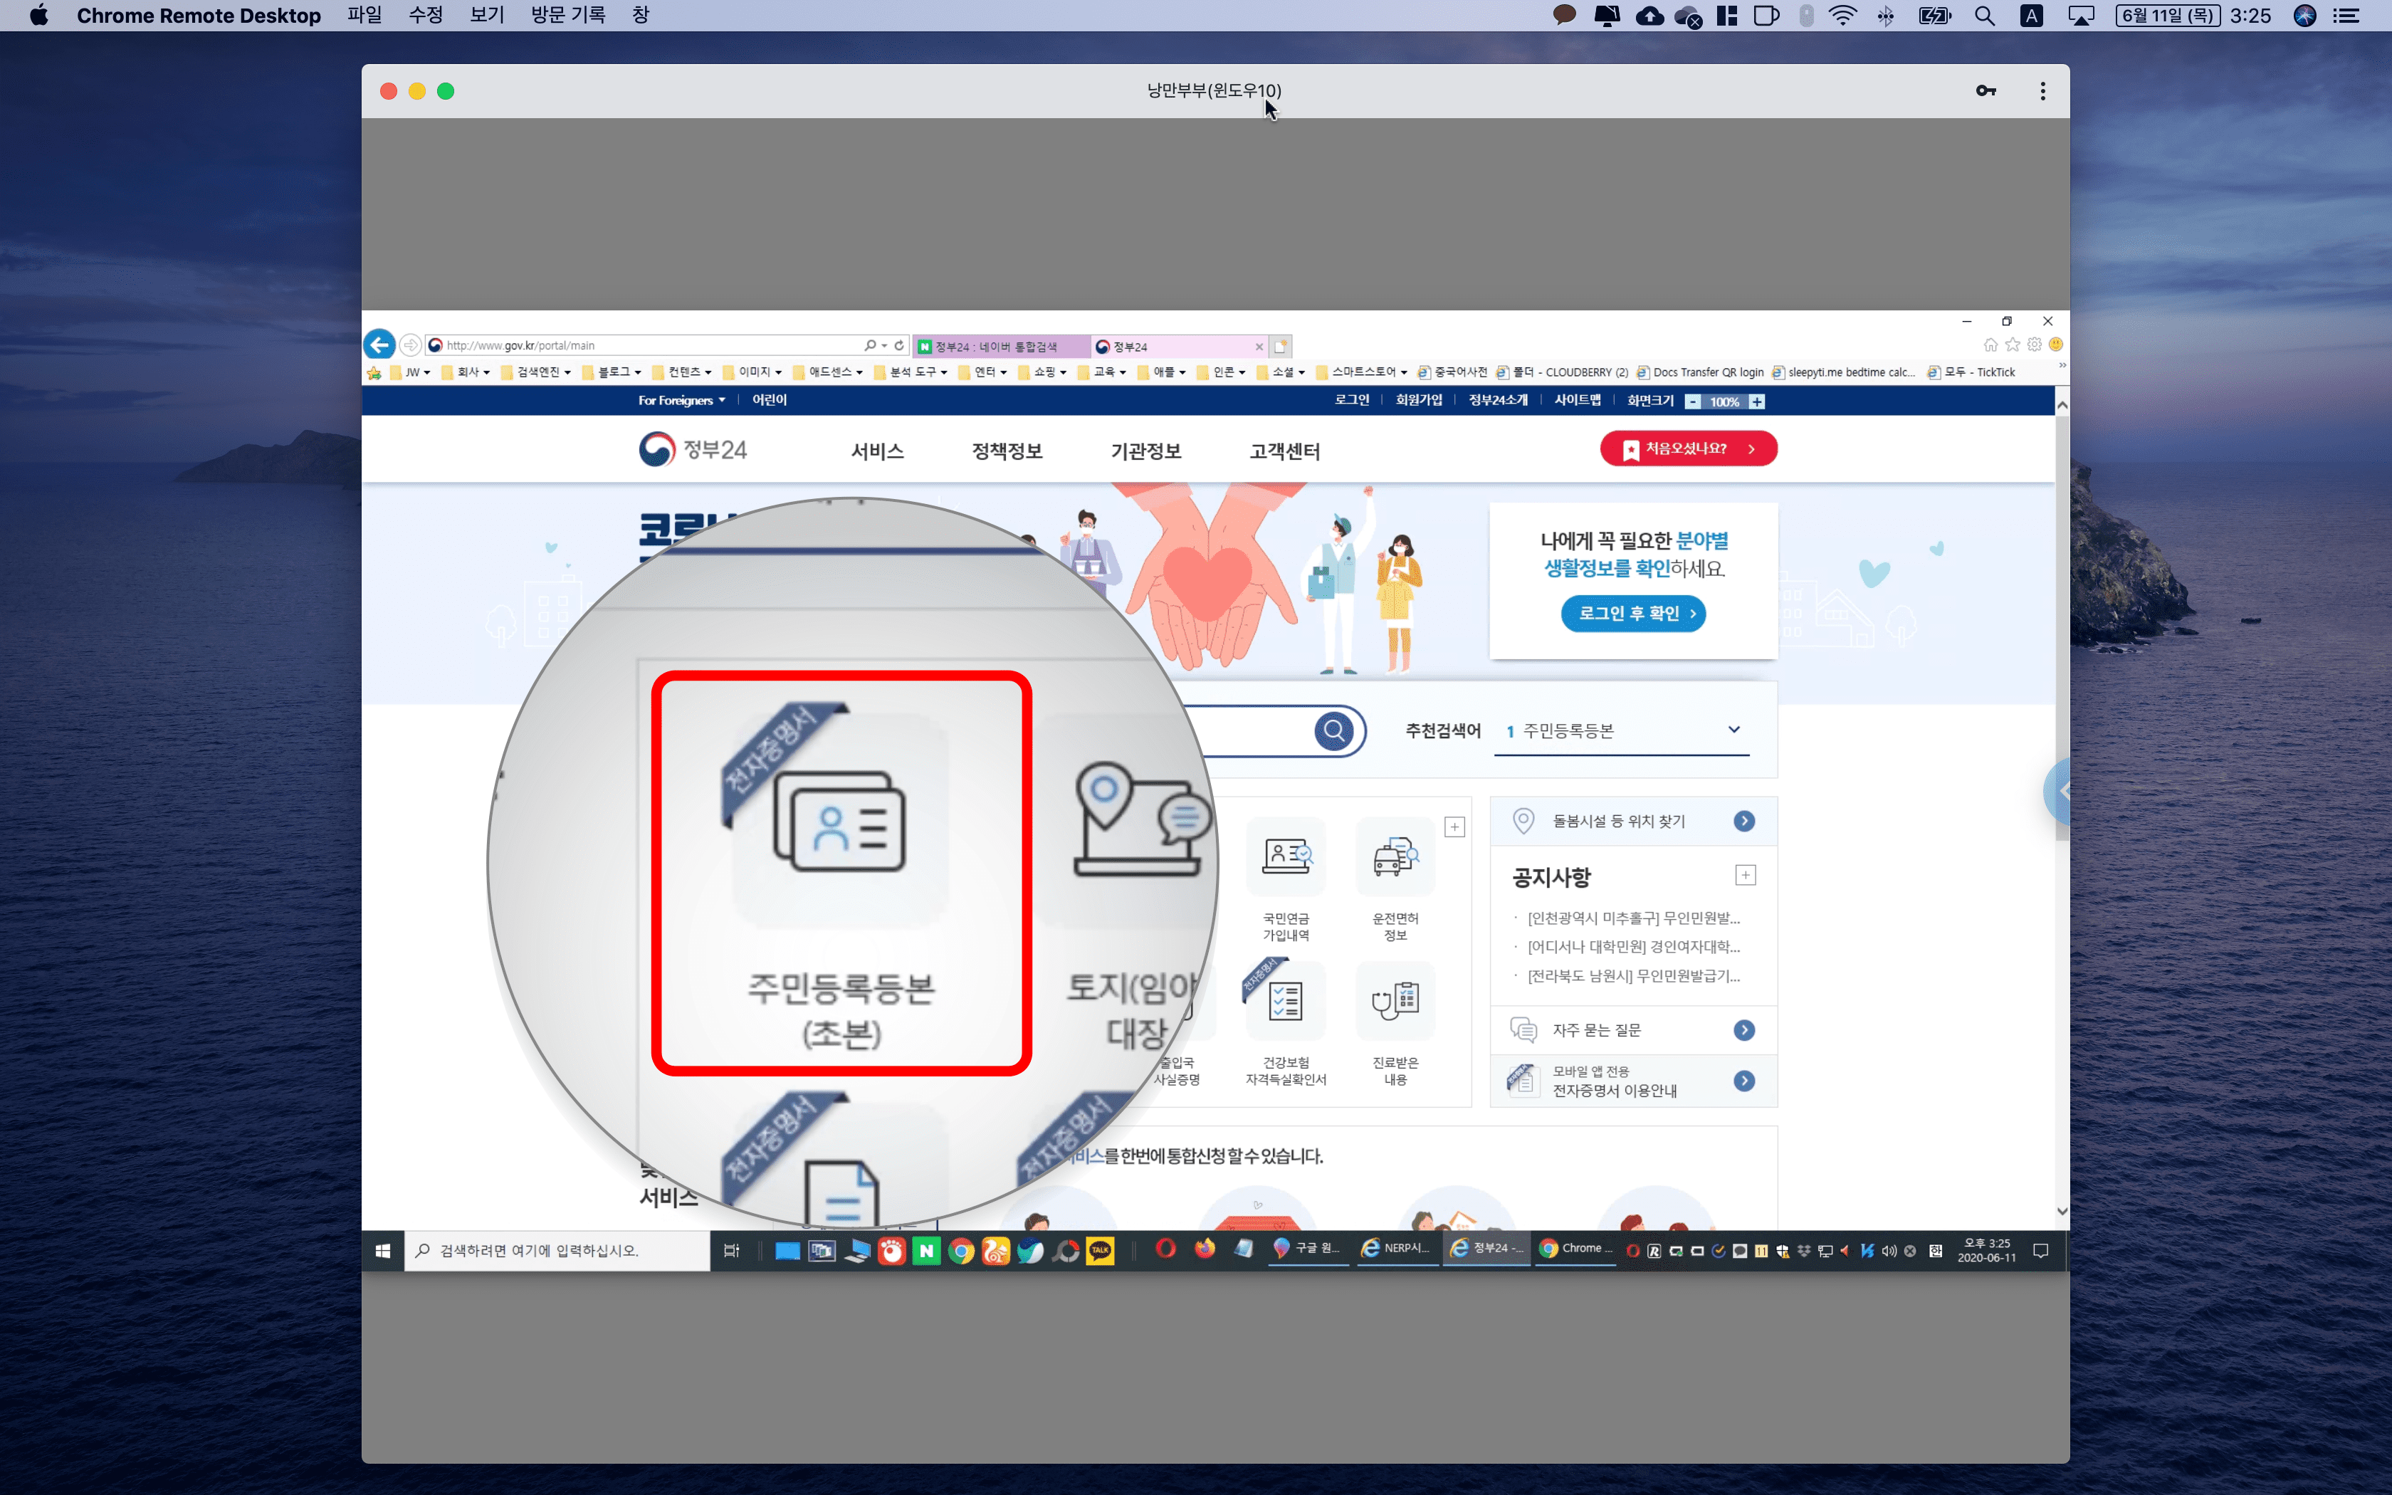Click the Windows Start button
This screenshot has width=2392, height=1495.
(x=382, y=1251)
